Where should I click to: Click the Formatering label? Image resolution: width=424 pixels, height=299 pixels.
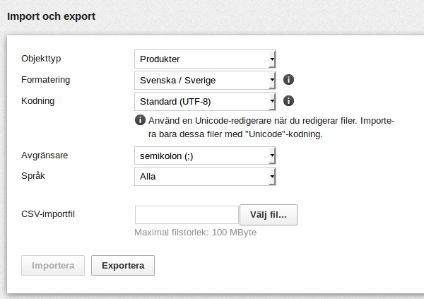click(46, 80)
